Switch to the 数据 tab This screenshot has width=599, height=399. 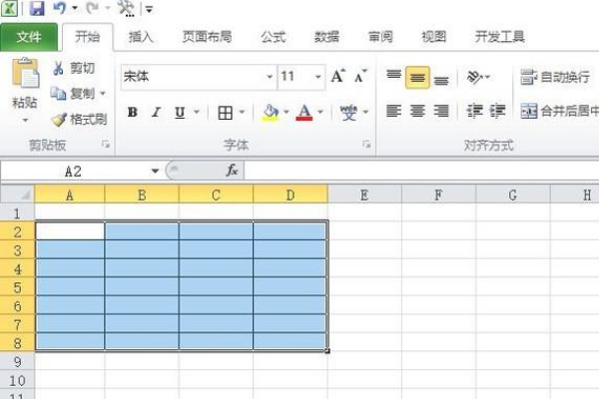[x=326, y=37]
